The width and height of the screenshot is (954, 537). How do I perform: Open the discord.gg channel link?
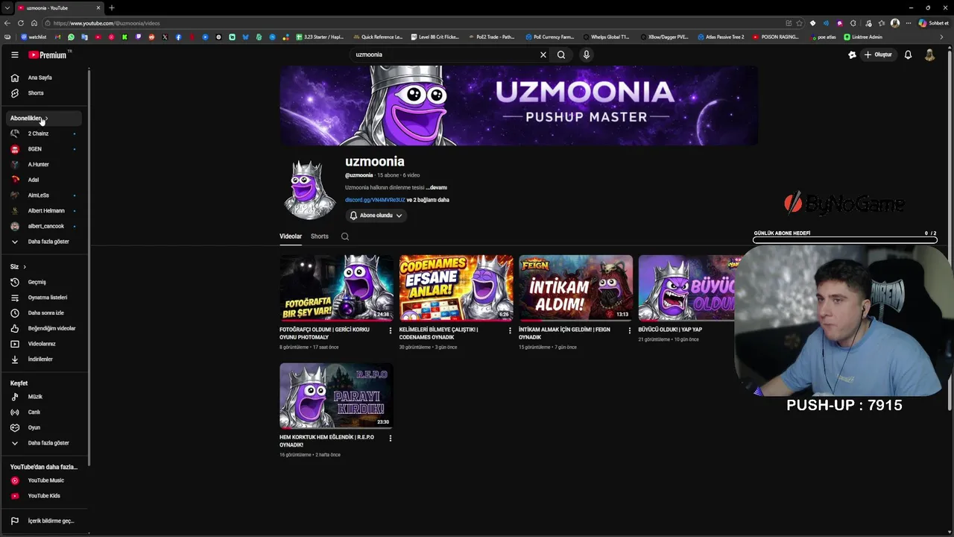click(x=375, y=200)
